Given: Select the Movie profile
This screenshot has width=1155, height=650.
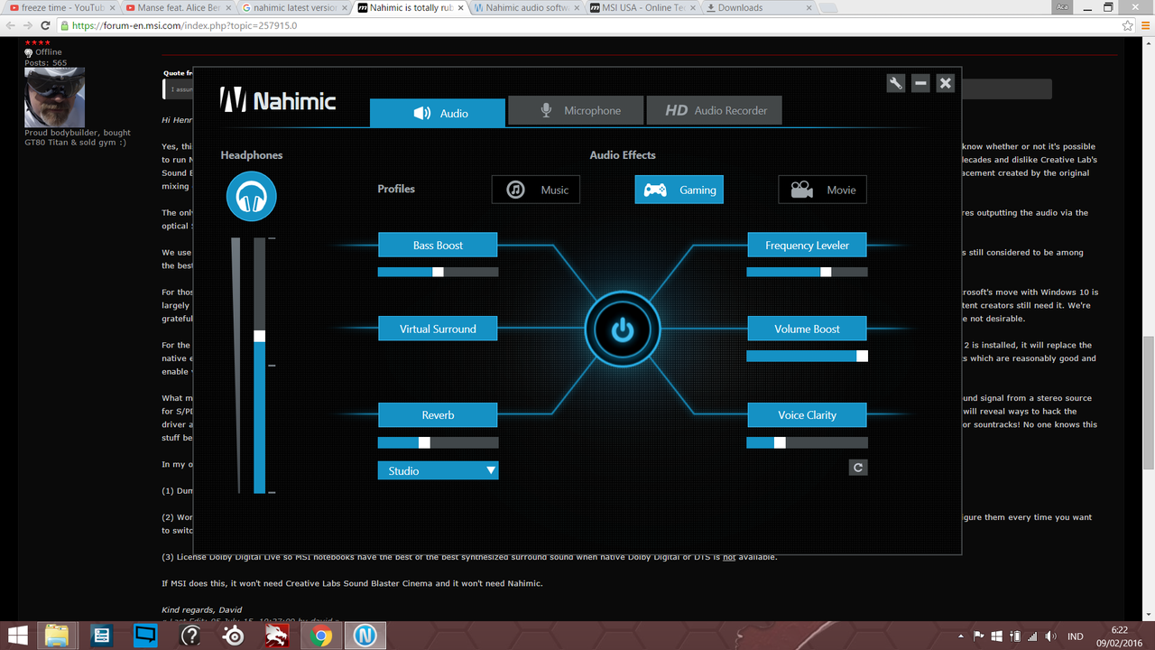Looking at the screenshot, I should pyautogui.click(x=823, y=190).
